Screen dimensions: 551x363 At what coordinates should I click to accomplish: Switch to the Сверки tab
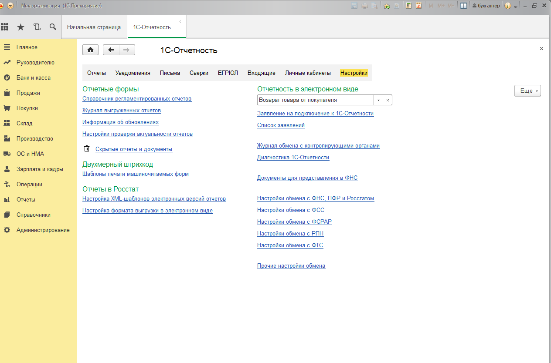click(x=199, y=73)
